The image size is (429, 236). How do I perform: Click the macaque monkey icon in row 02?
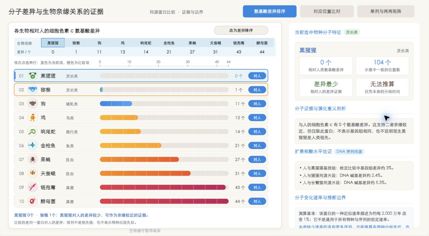click(x=33, y=90)
